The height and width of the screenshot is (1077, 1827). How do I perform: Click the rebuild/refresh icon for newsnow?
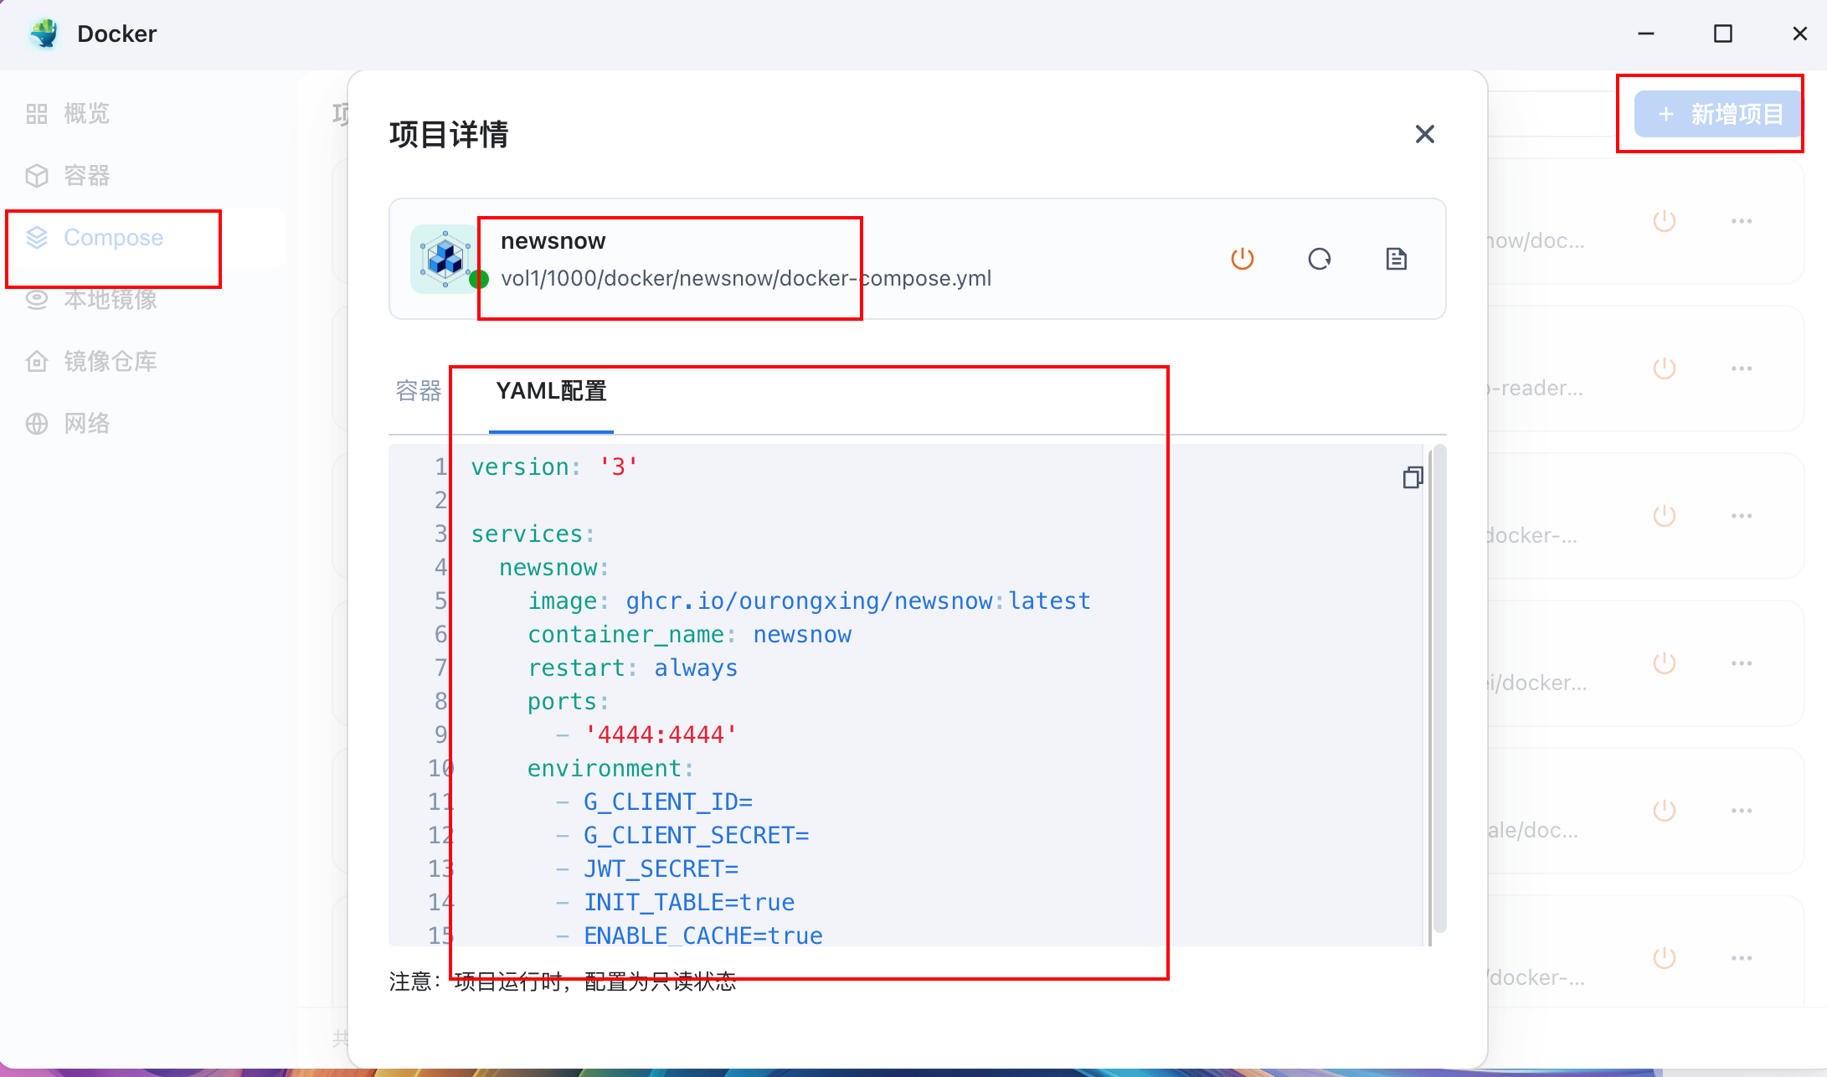(1320, 259)
